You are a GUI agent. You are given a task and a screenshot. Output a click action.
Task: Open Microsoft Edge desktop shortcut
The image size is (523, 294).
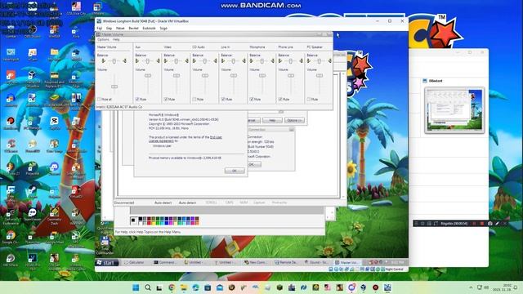[76, 78]
